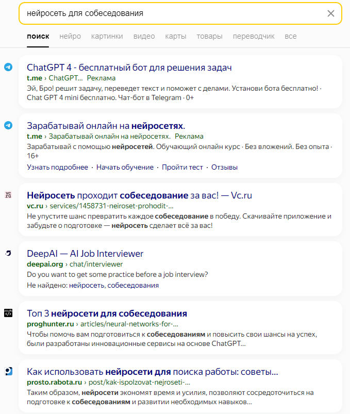This screenshot has height=414, width=350.
Task: Click the t.me domain under ChatGPT 4 ad
Action: click(x=35, y=78)
